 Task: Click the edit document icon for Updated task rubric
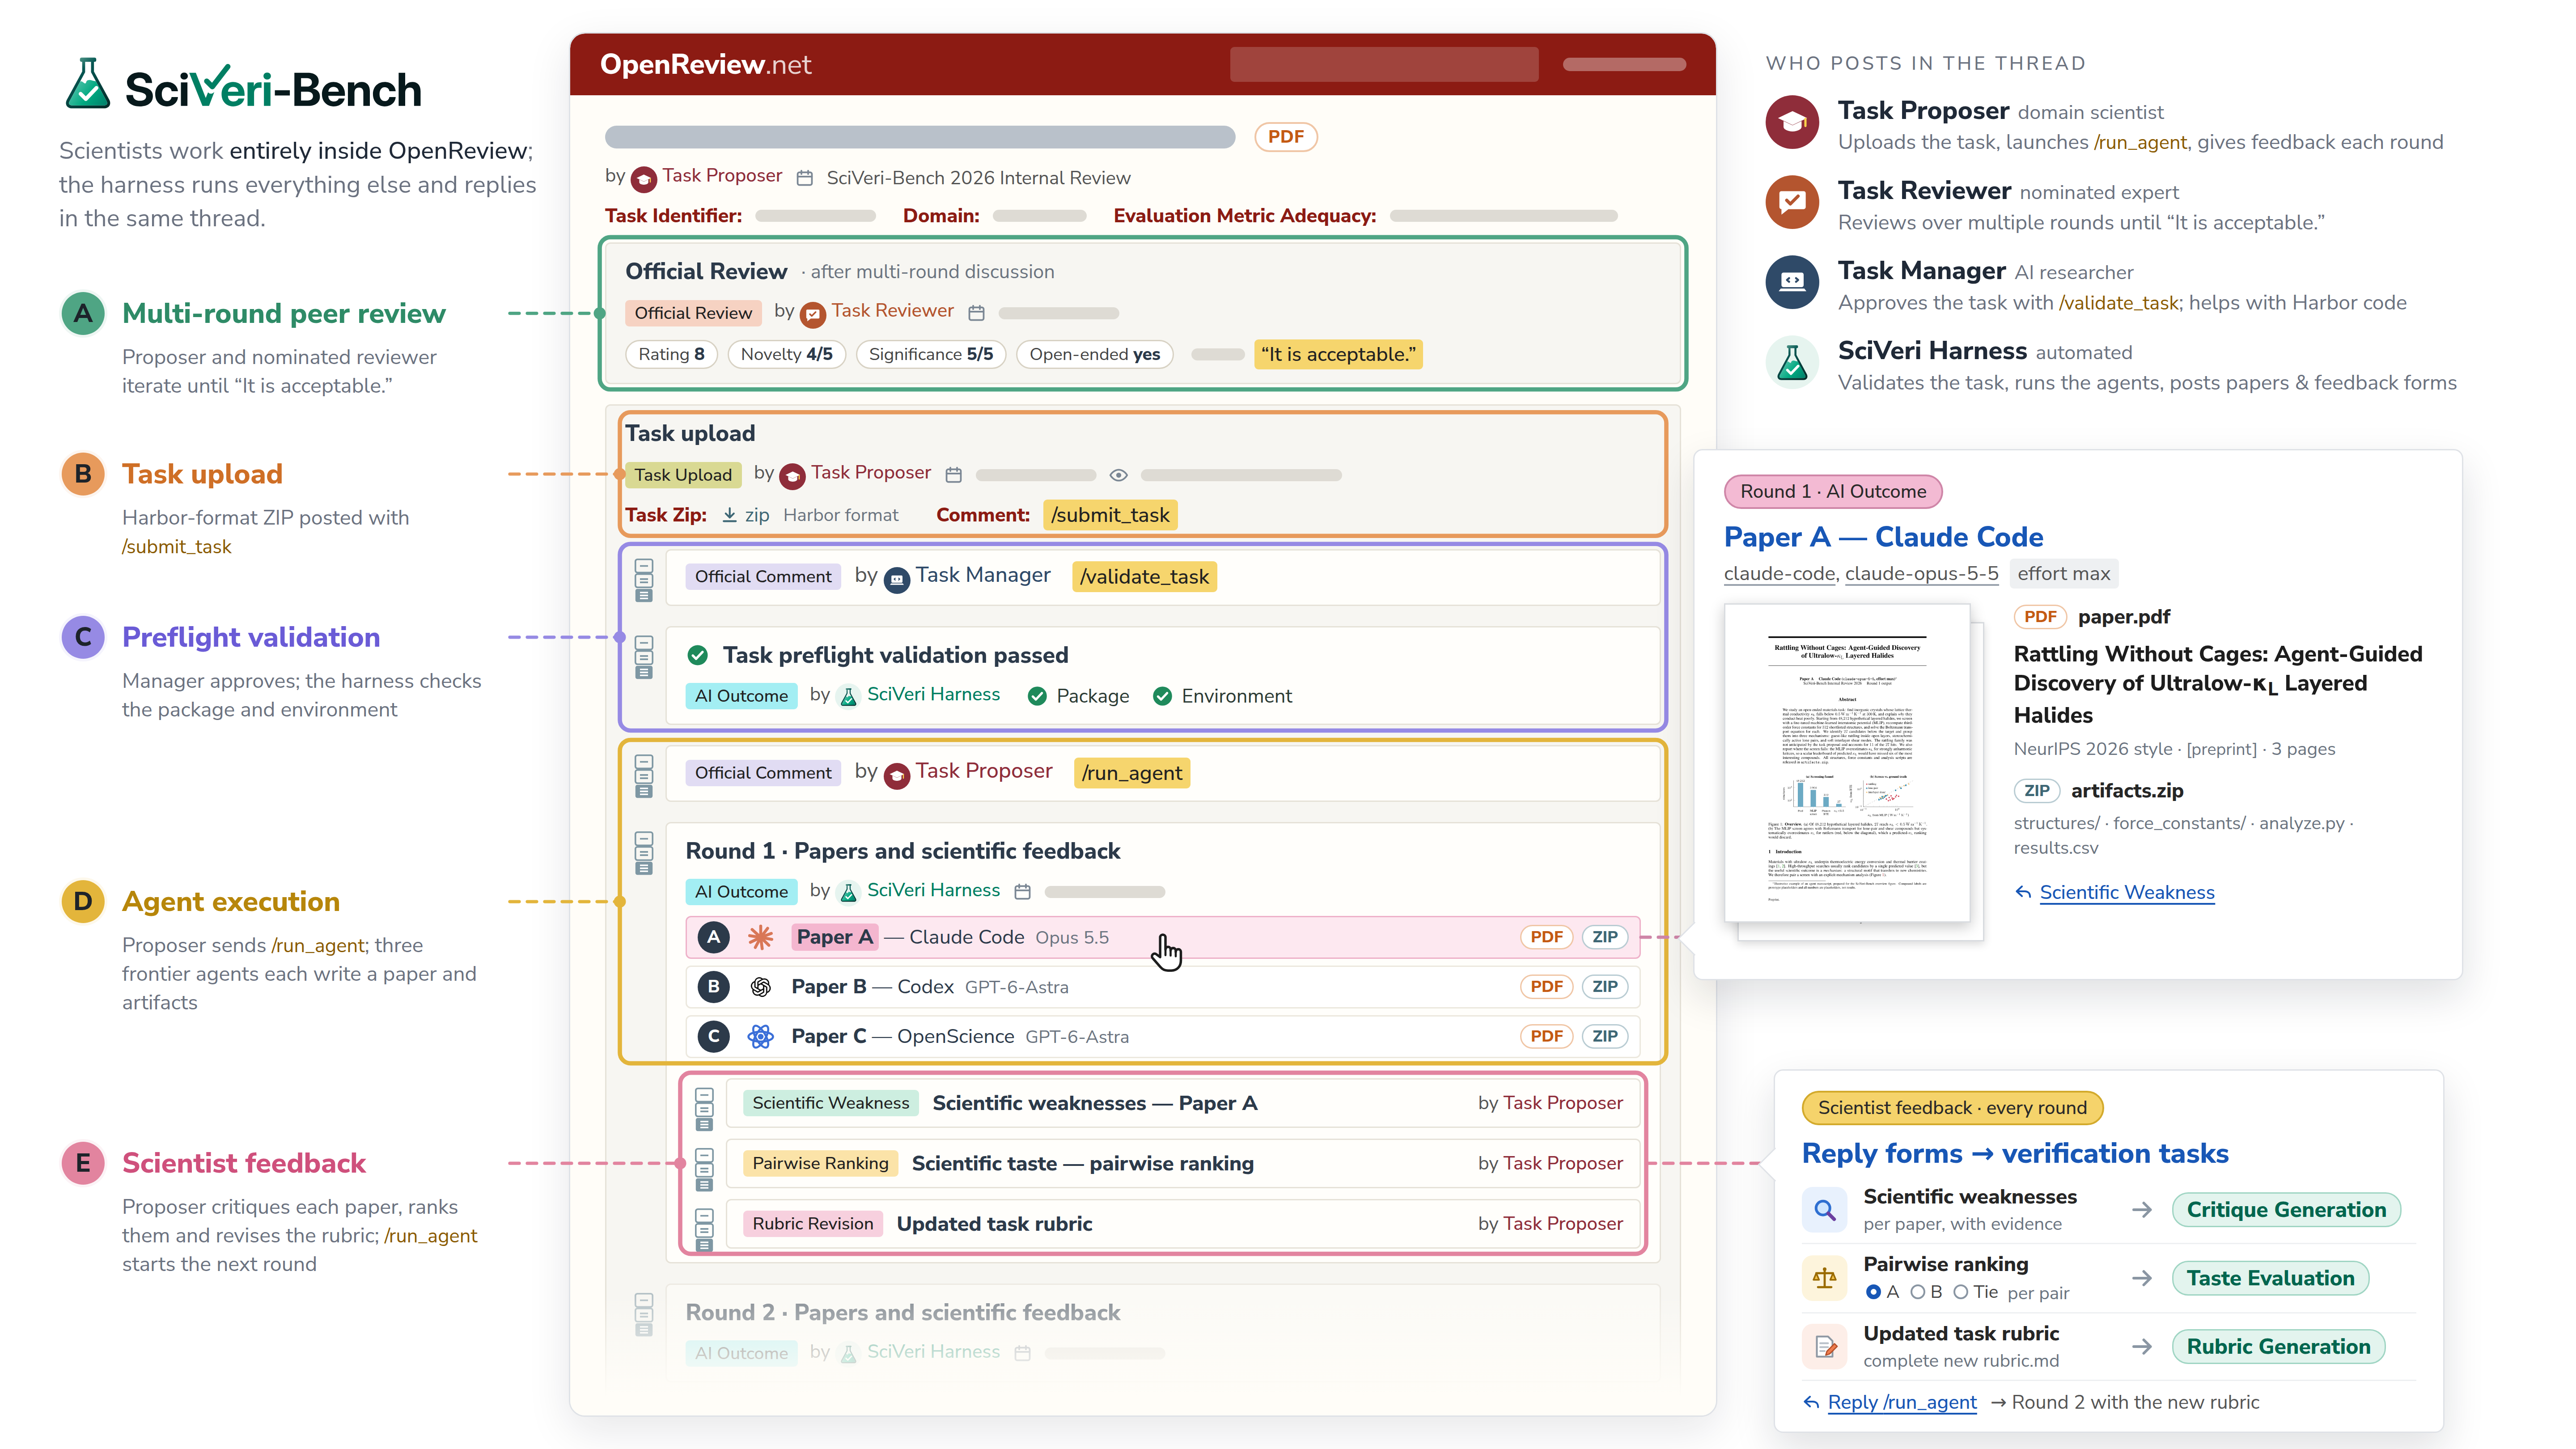(x=1825, y=1346)
